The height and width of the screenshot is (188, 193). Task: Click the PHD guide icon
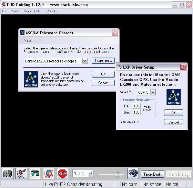pos(49,174)
